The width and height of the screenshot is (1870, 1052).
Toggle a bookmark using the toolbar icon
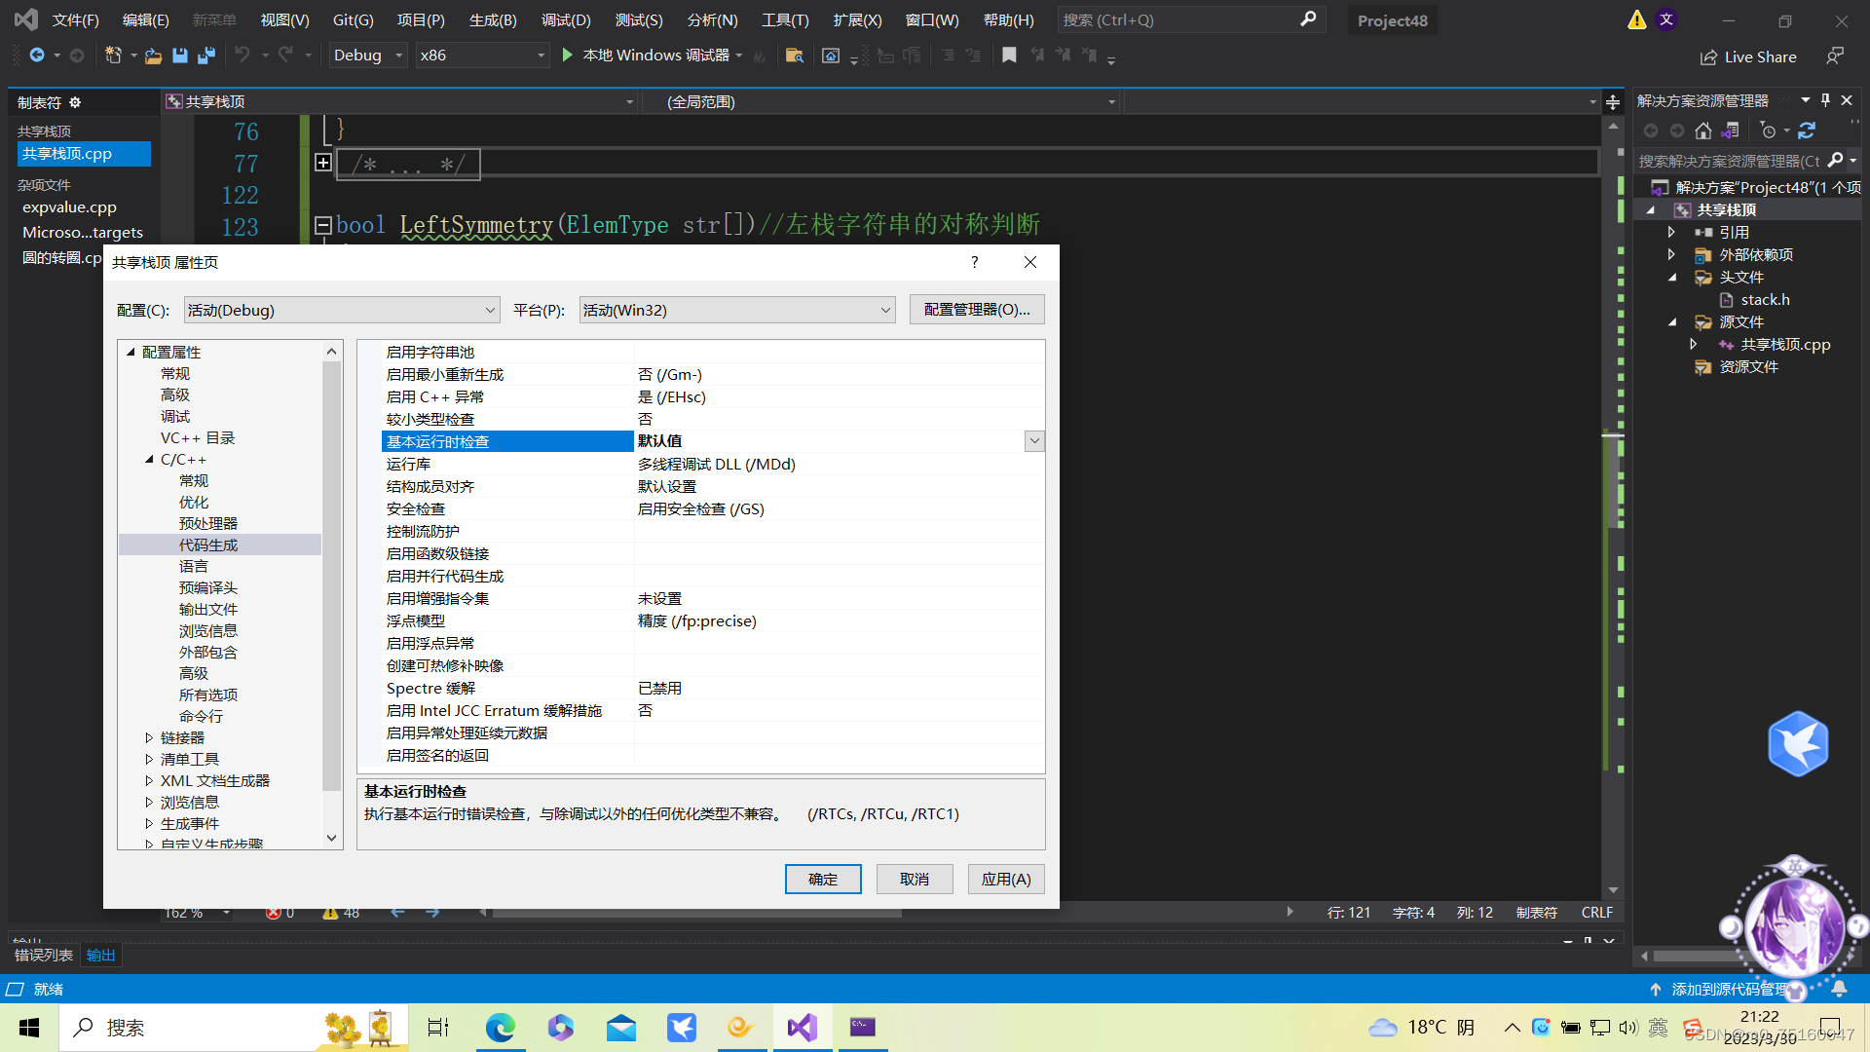(1009, 56)
